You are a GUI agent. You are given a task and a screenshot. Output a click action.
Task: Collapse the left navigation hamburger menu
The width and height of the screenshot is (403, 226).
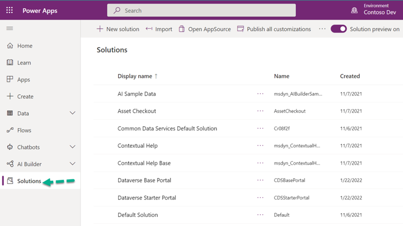click(10, 28)
